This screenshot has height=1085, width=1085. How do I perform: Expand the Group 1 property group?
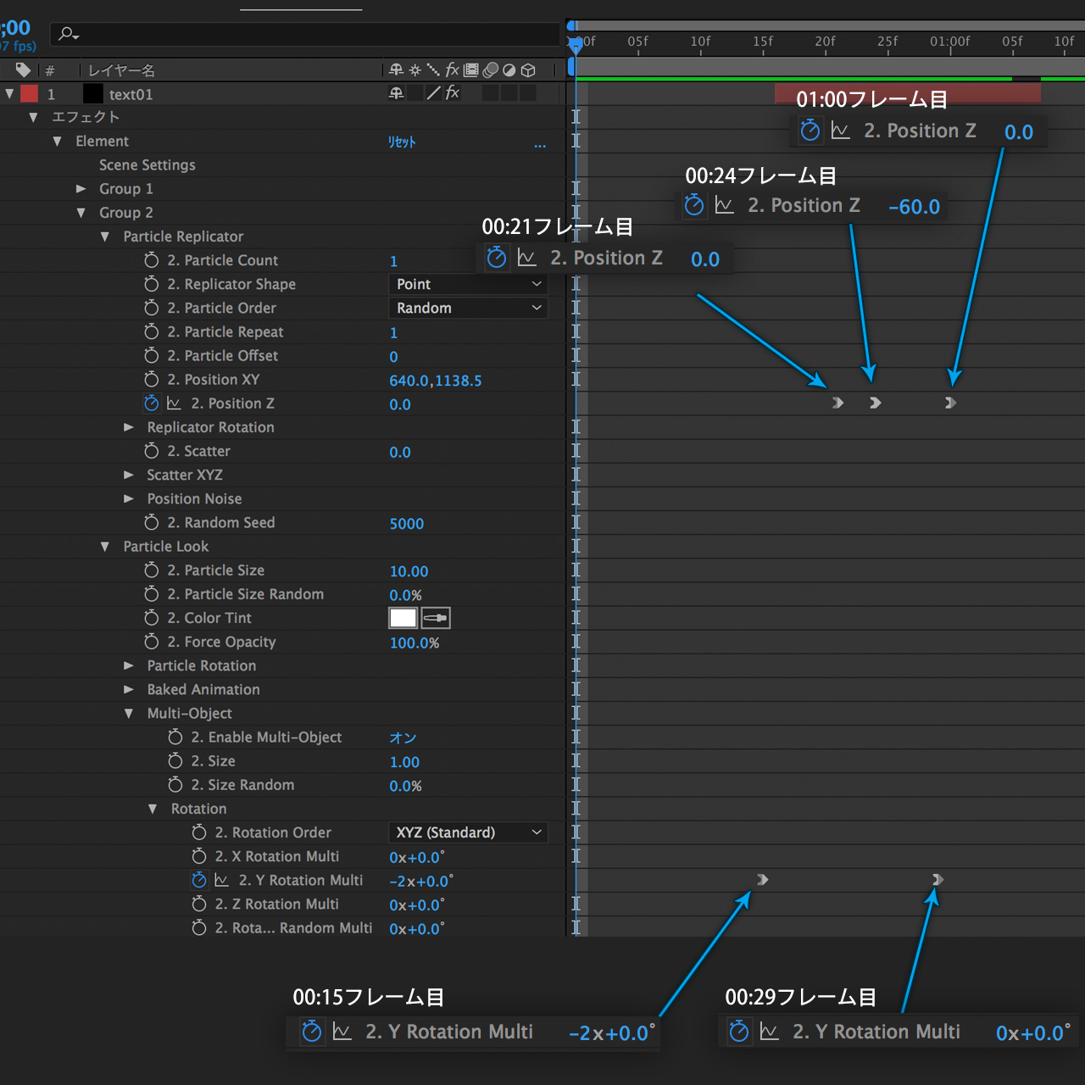point(81,189)
